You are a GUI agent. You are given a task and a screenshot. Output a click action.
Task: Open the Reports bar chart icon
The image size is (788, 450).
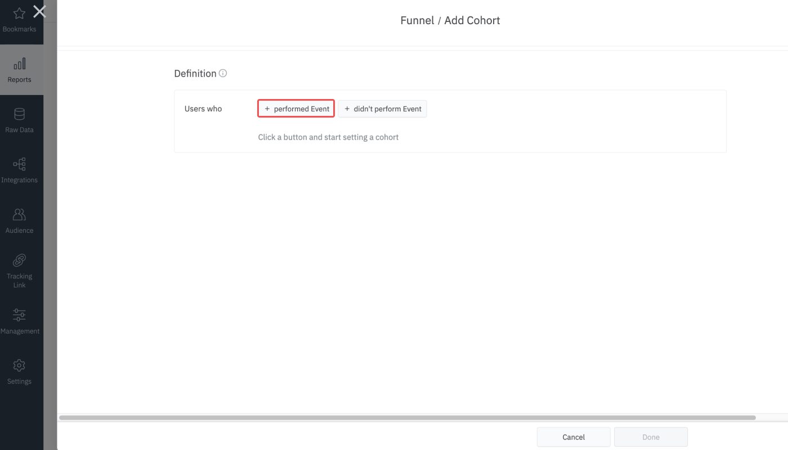(19, 64)
